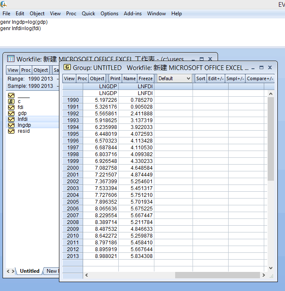Image resolution: width=285 pixels, height=291 pixels.
Task: Click the Group window G icon
Action: click(67, 67)
